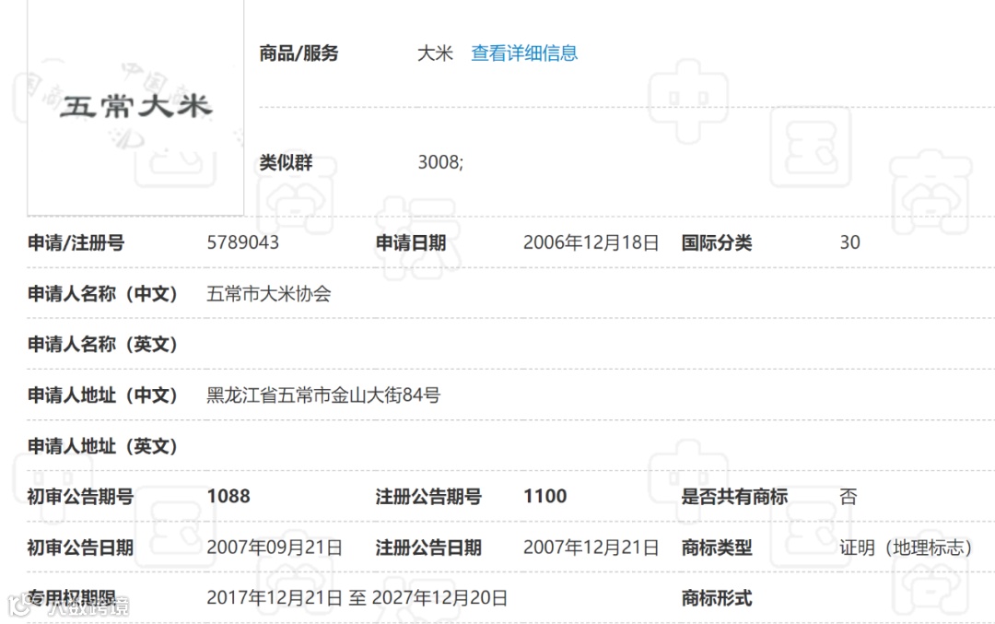Click the 初审公告日期 label
Viewport: 995px width, 624px height.
(x=80, y=547)
